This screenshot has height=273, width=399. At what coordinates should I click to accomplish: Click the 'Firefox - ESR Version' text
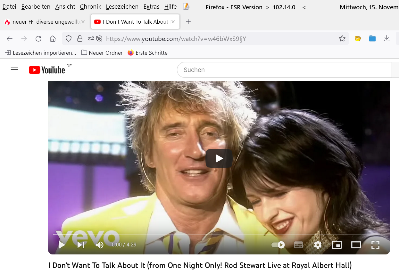(234, 7)
